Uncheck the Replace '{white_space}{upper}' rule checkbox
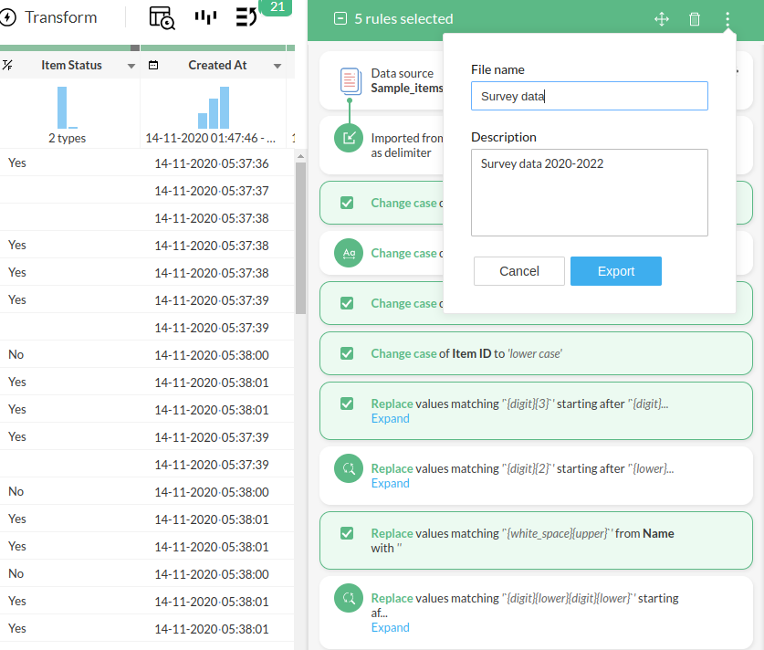 (347, 533)
